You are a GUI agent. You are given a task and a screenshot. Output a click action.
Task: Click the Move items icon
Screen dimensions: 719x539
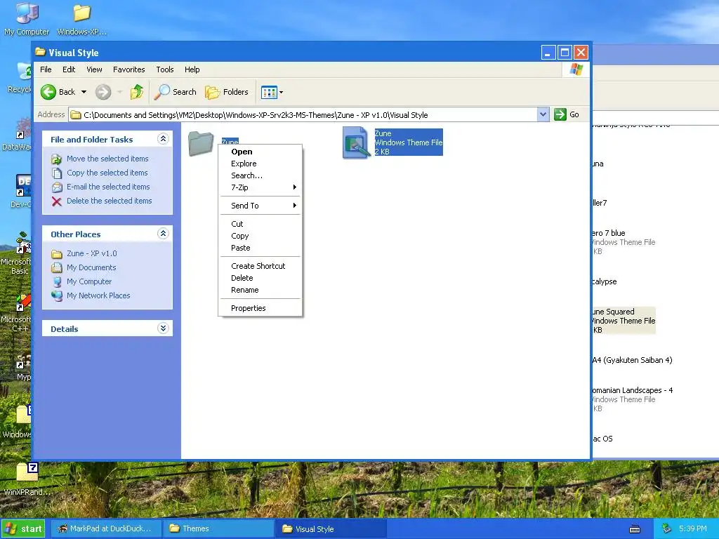tap(57, 159)
